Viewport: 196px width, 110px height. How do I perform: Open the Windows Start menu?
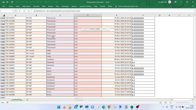[58, 107]
